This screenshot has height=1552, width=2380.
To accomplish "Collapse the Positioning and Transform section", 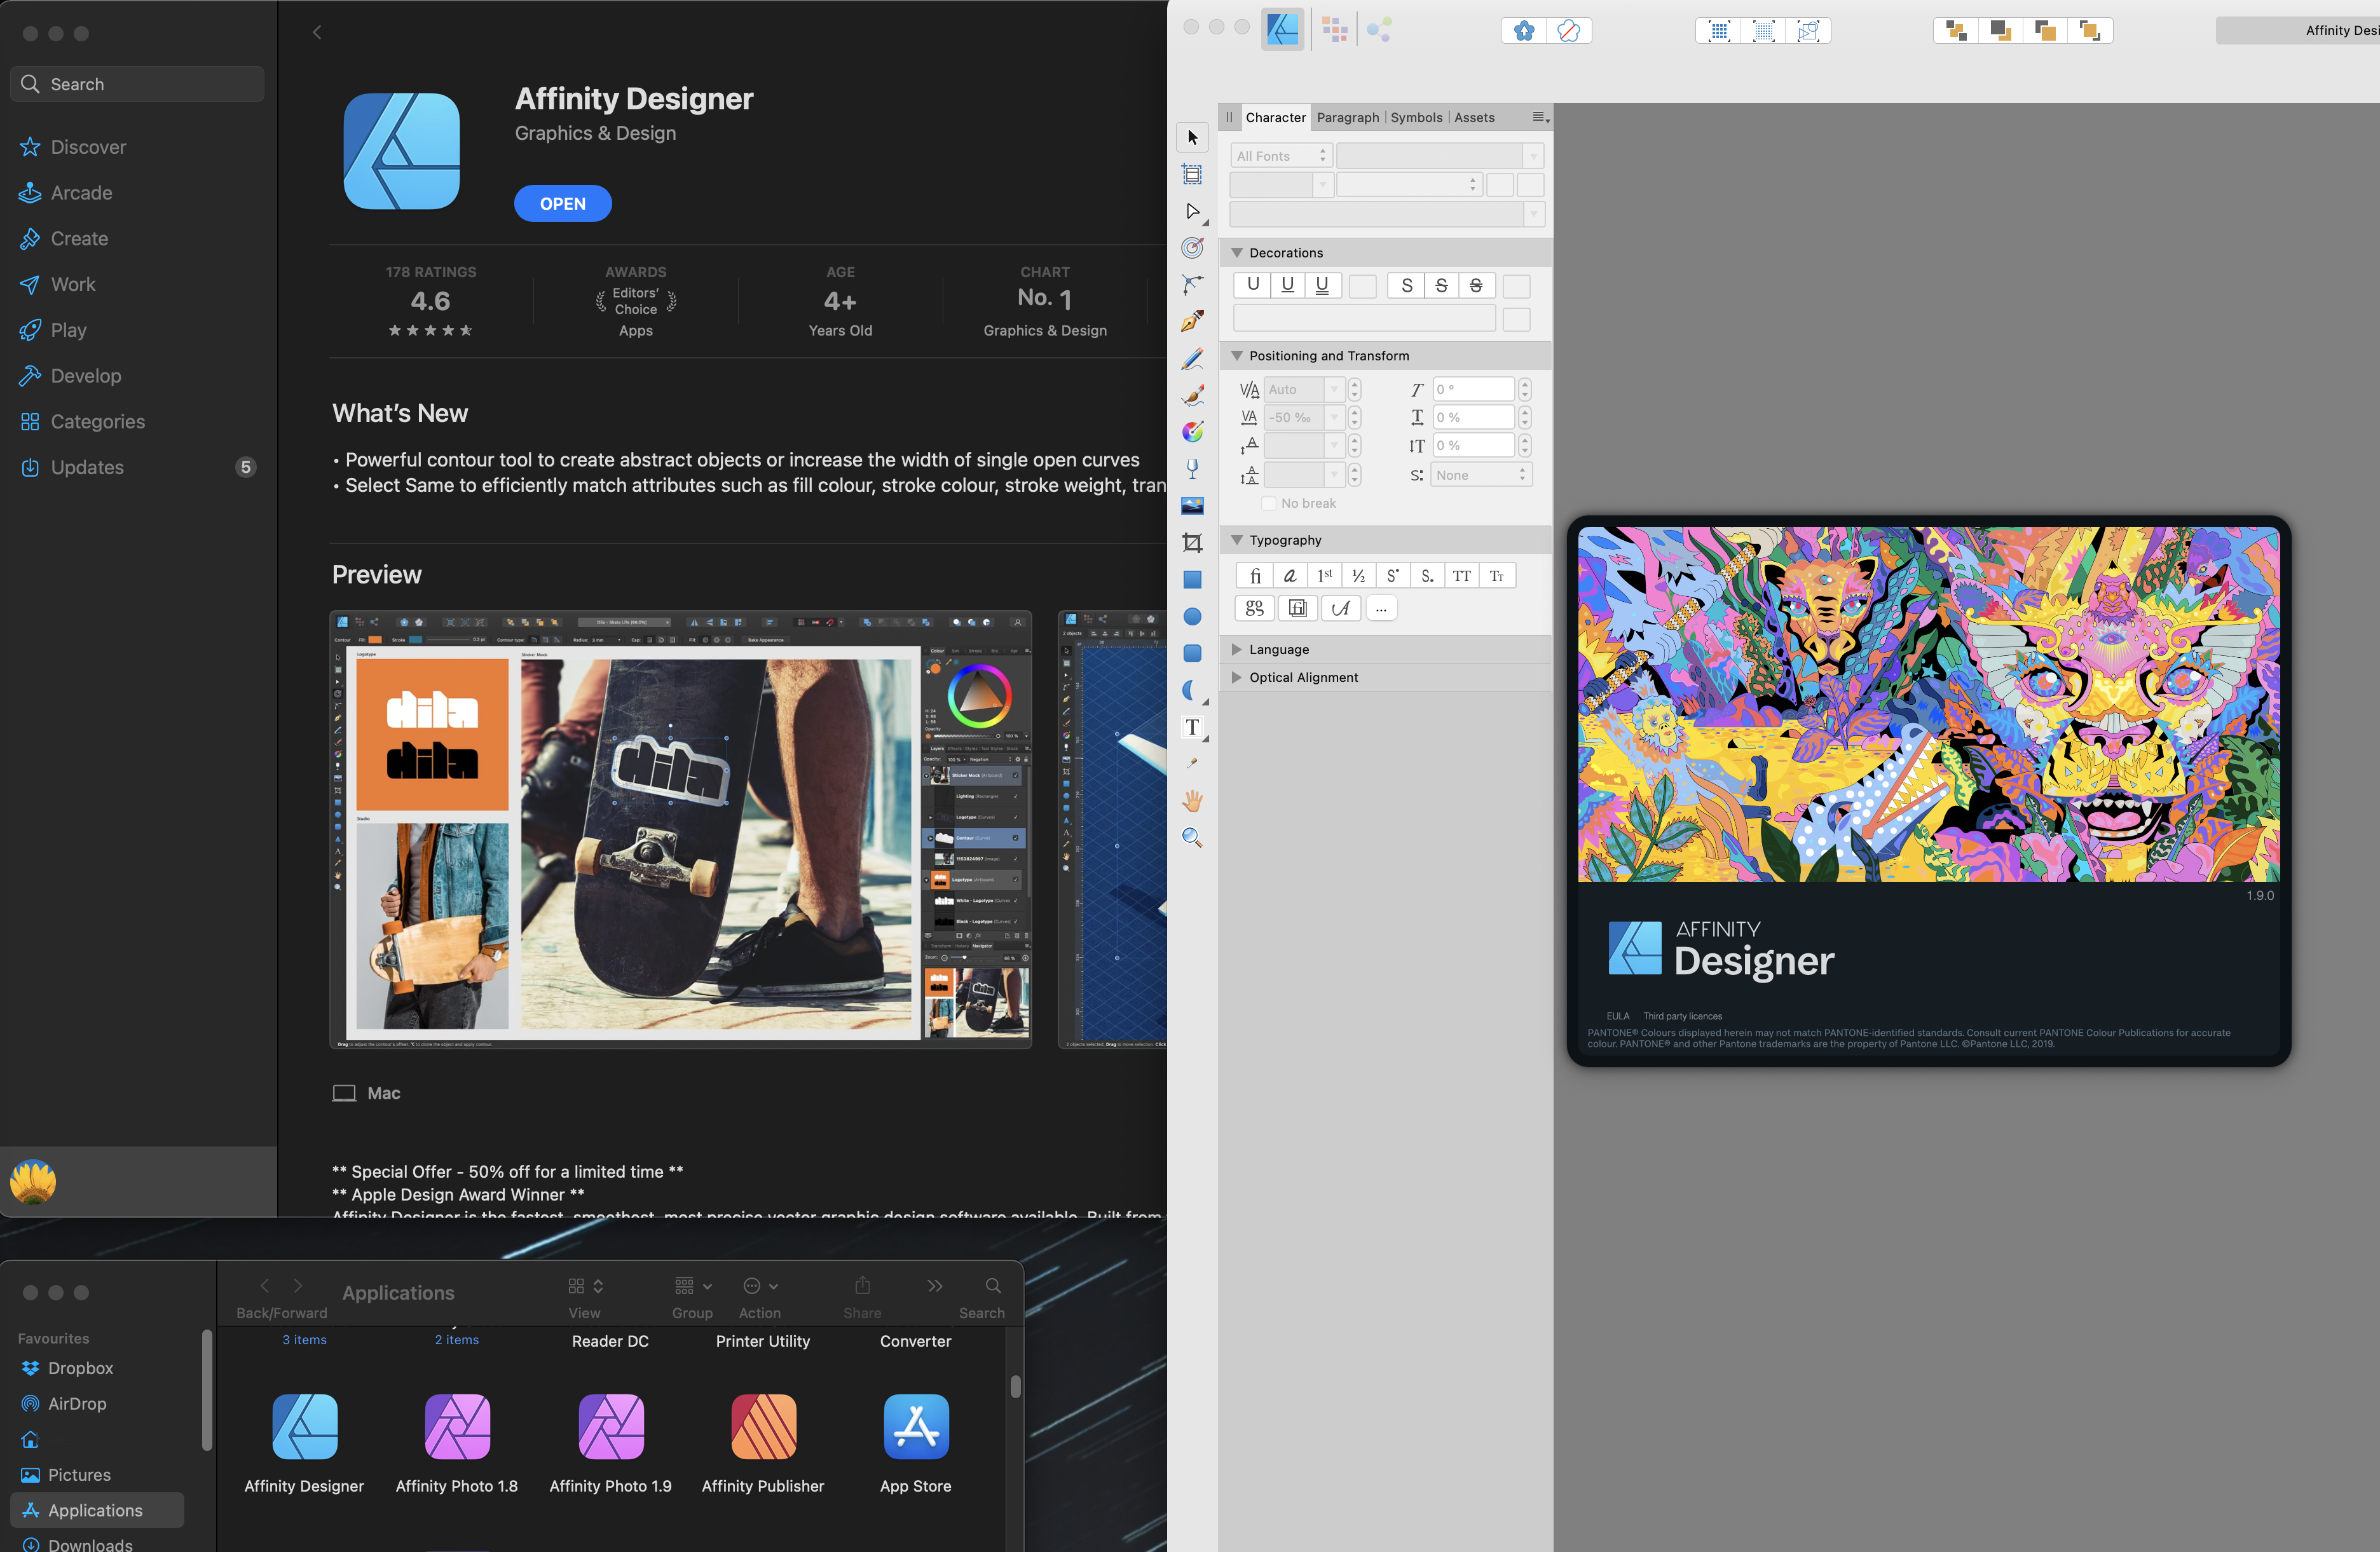I will [x=1237, y=356].
